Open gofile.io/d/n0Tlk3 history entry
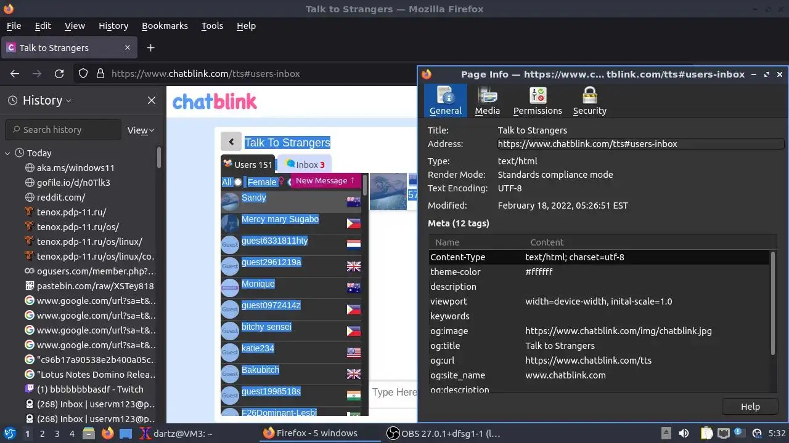 coord(67,183)
